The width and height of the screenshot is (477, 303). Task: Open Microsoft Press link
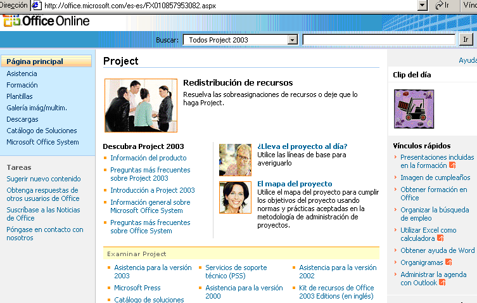click(x=137, y=288)
